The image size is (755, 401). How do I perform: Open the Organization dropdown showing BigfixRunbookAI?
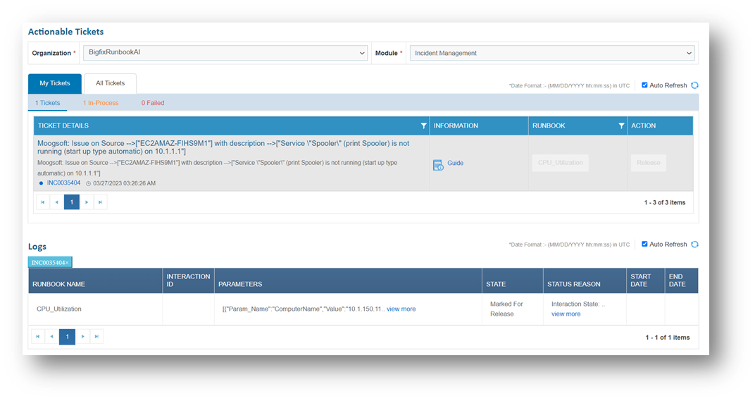point(225,53)
